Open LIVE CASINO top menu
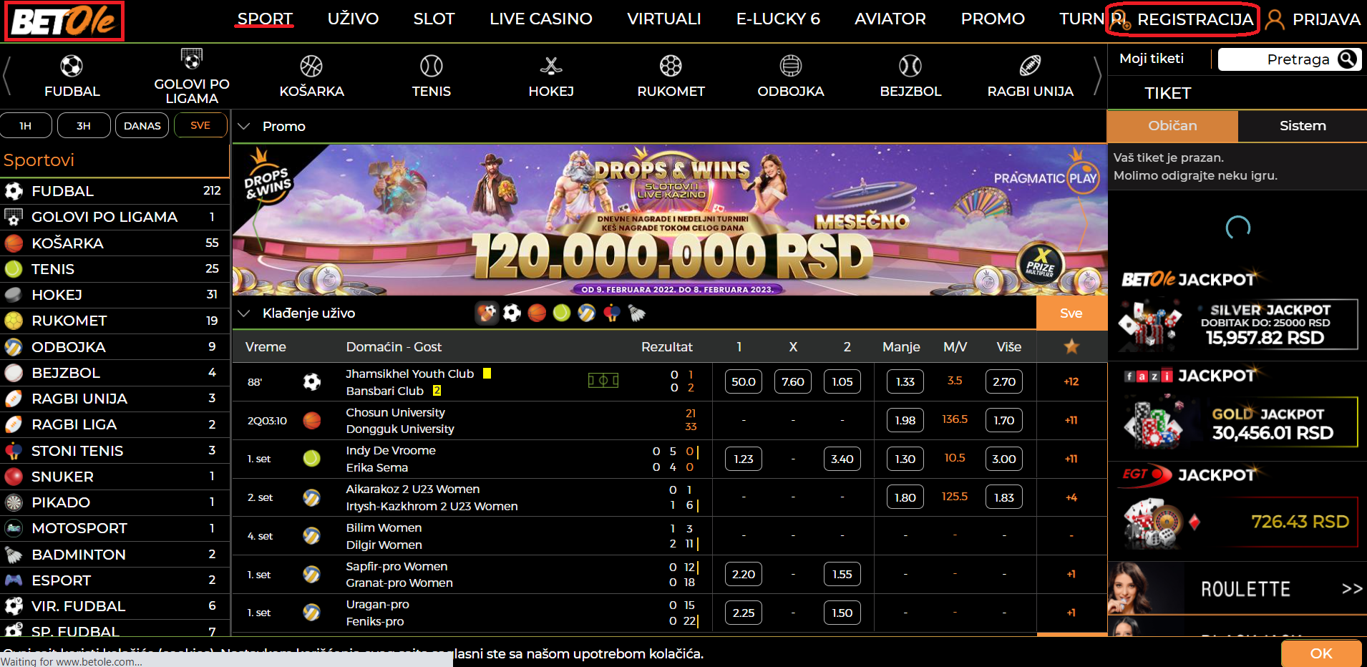Viewport: 1367px width, 667px height. (541, 19)
